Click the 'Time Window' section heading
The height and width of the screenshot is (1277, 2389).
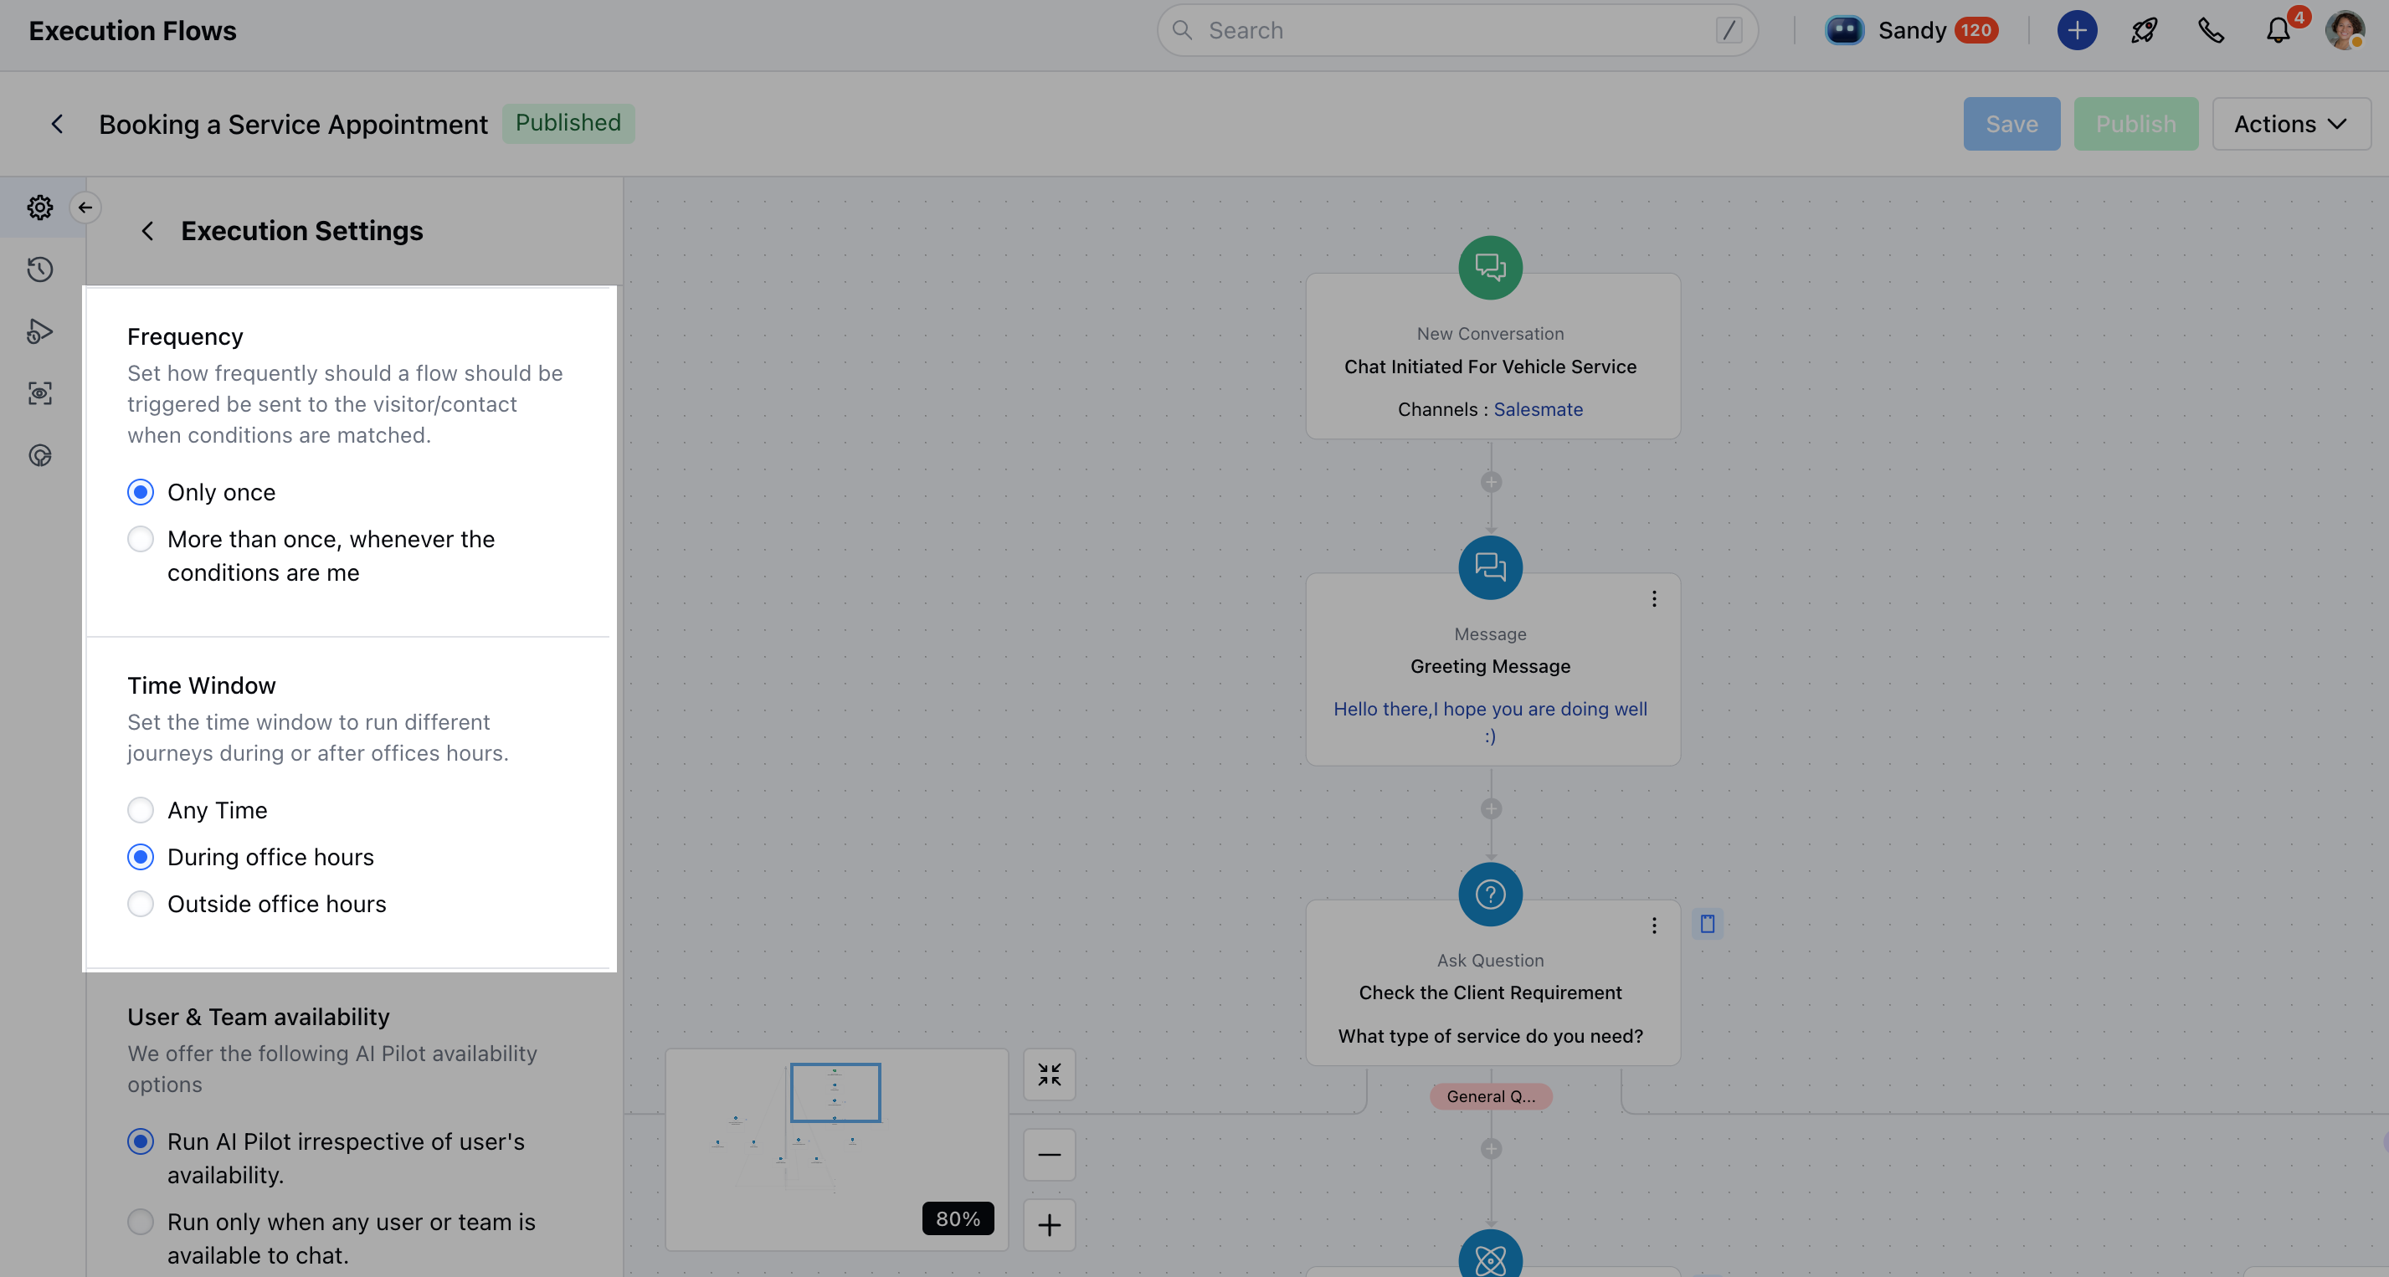201,685
